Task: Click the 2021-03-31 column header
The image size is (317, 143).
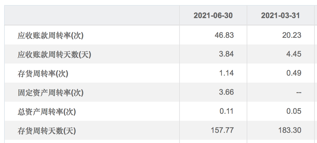Action: [280, 16]
